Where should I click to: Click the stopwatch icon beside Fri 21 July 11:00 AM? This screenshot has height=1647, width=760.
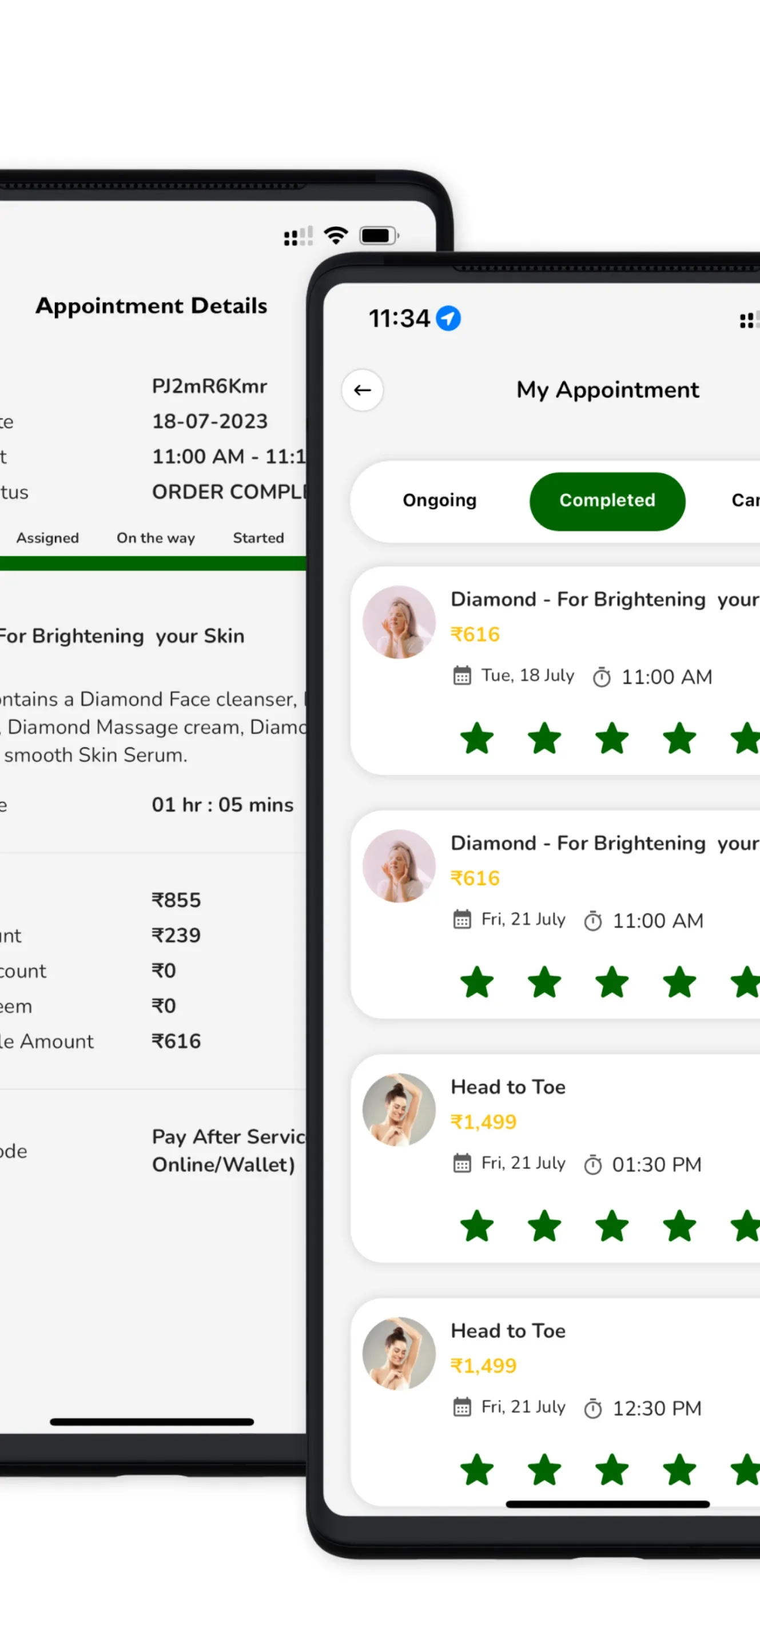(592, 921)
